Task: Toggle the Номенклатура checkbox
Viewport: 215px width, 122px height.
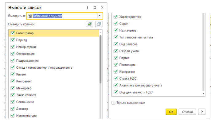Action: click(x=13, y=116)
